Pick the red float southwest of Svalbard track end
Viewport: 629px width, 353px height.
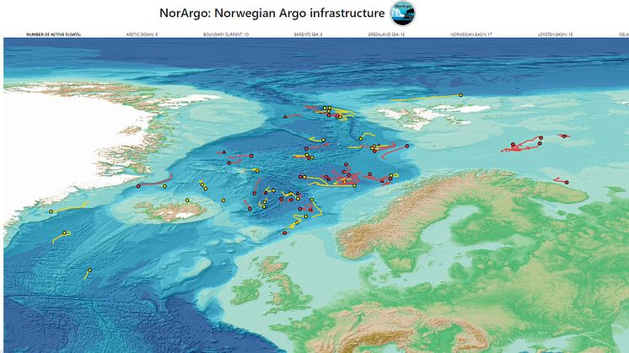tap(407, 147)
